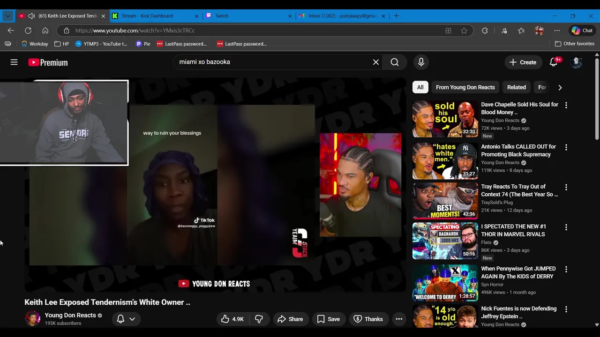Open the browser profile avatar
Viewport: 600px width, 337px height.
click(539, 30)
